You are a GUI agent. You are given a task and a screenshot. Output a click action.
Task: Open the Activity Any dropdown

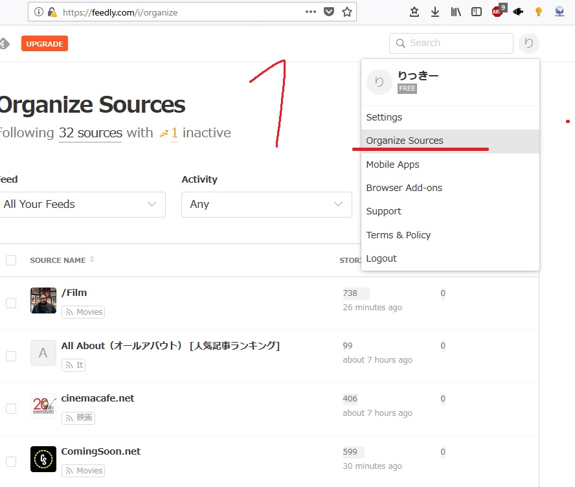pyautogui.click(x=267, y=204)
